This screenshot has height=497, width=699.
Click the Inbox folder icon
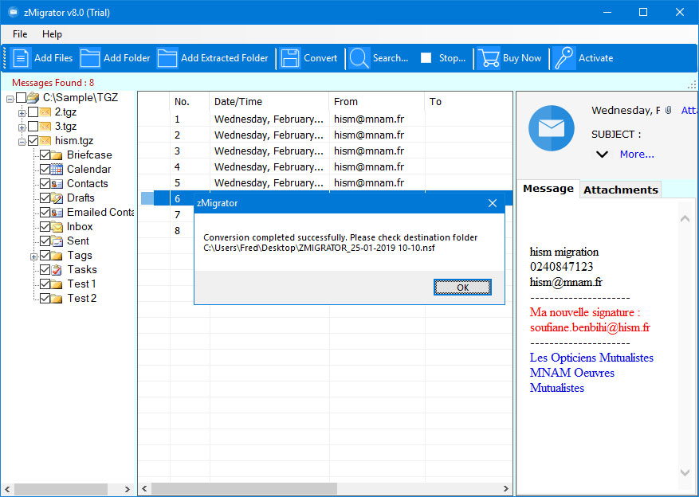57,227
